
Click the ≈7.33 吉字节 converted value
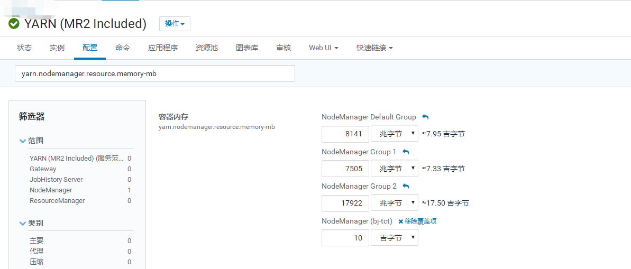[x=443, y=169]
